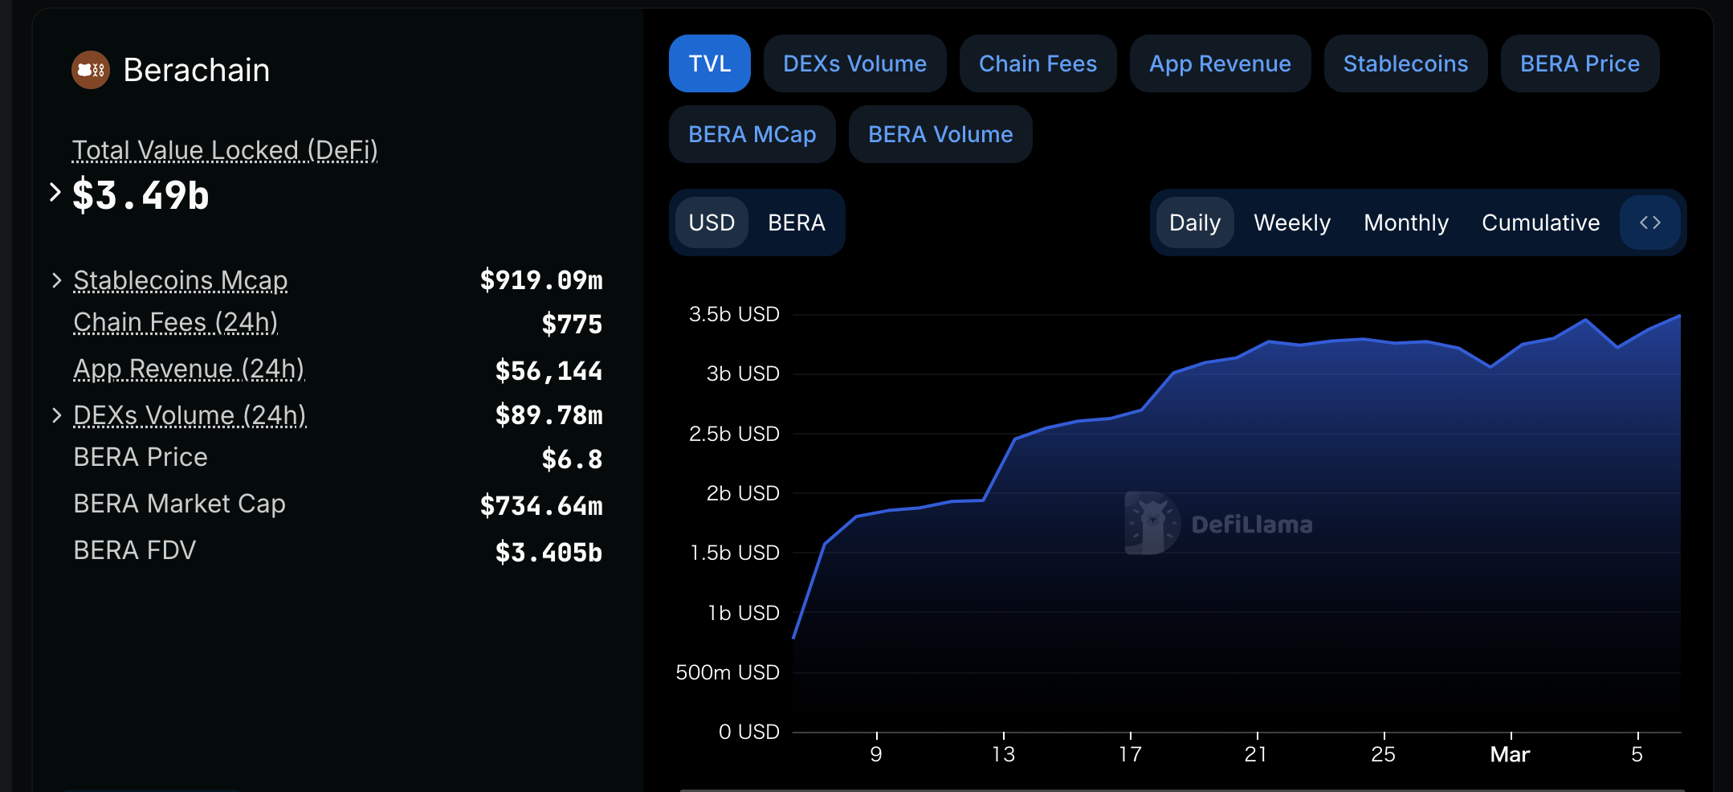The image size is (1733, 792).
Task: Expand the DEXs Volume (24h) row
Action: point(56,415)
